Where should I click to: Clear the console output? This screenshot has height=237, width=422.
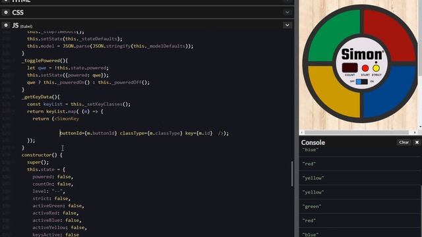coord(404,142)
